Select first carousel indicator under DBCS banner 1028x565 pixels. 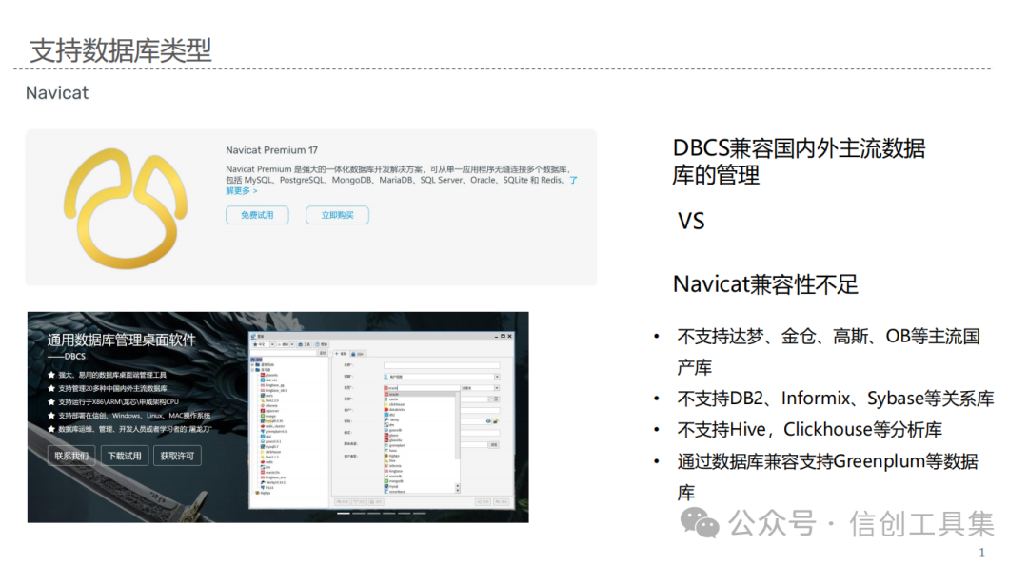point(344,514)
